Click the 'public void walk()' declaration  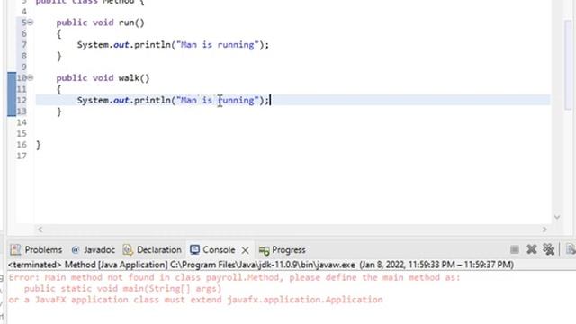point(103,78)
